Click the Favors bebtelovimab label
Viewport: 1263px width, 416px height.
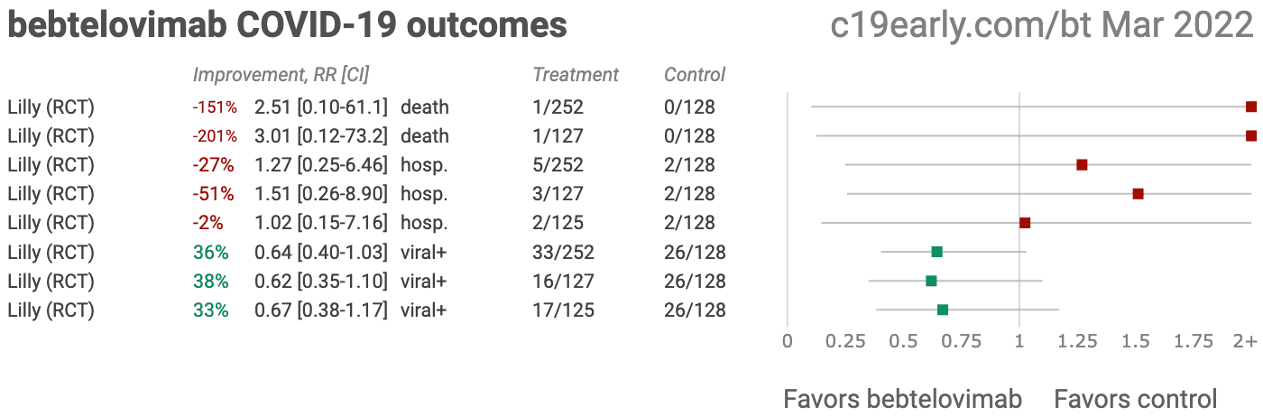902,399
